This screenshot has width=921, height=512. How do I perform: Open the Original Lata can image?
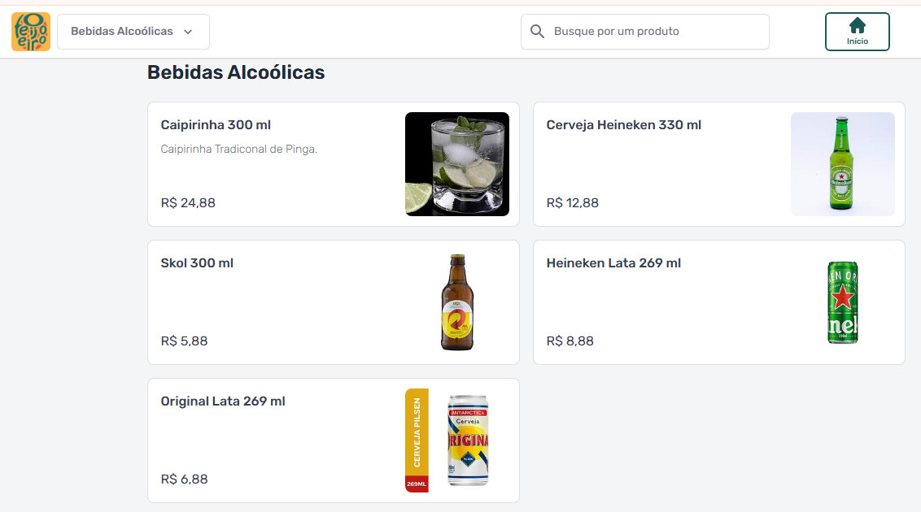tap(456, 440)
